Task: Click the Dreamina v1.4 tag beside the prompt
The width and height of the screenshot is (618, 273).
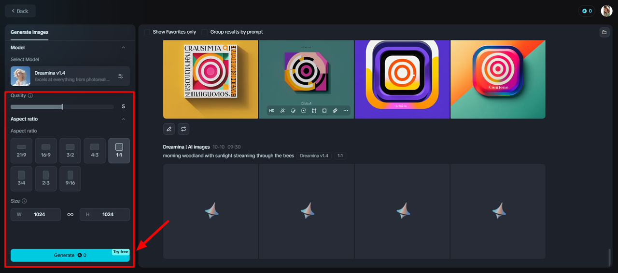Action: [314, 156]
